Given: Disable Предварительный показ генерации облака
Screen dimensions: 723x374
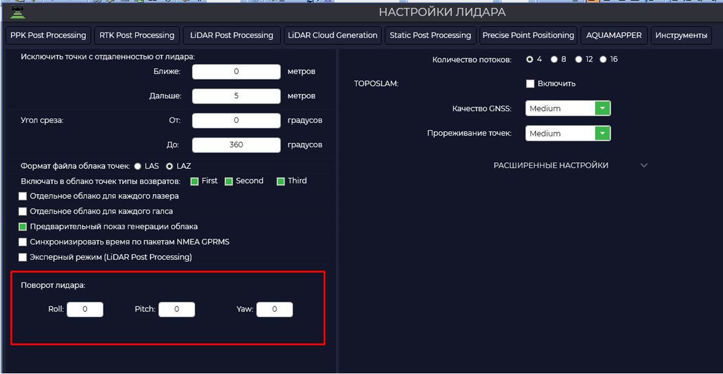Looking at the screenshot, I should tap(23, 227).
